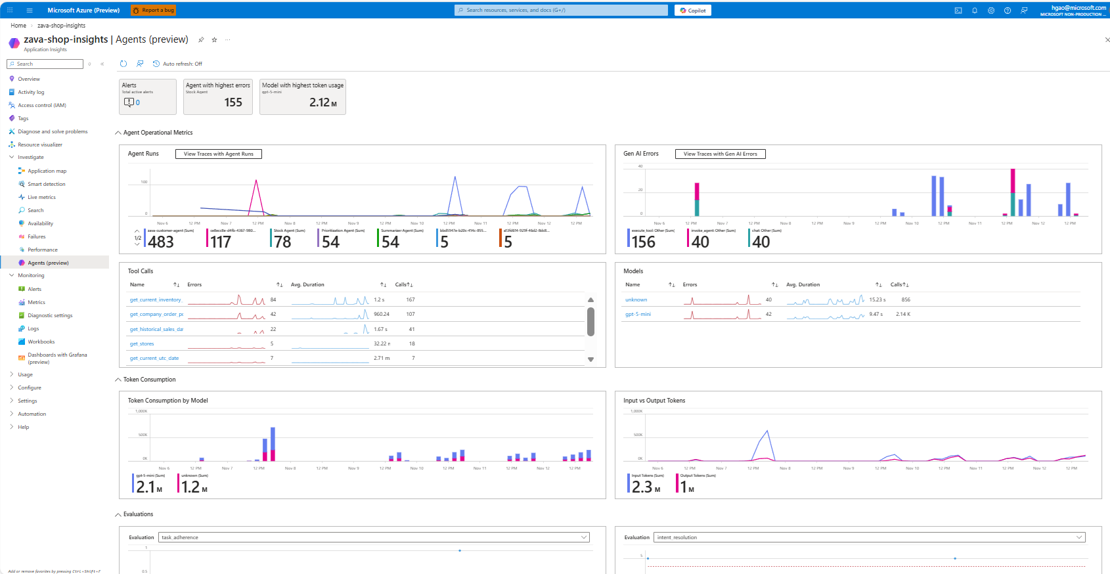Sort Models table by Errors column
This screenshot has width=1110, height=574.
(x=774, y=284)
